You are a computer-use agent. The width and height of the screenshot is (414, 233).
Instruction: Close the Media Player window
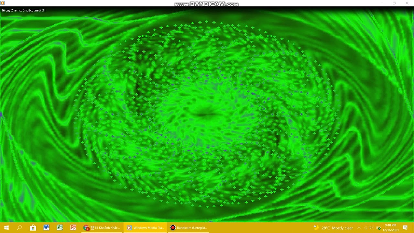pos(407,3)
